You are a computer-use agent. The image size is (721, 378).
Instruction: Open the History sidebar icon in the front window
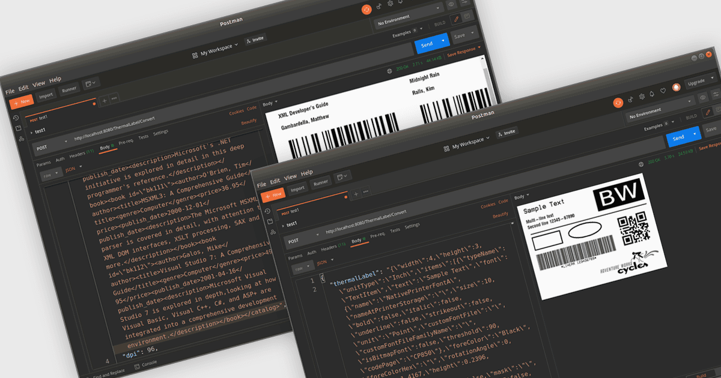coord(267,211)
